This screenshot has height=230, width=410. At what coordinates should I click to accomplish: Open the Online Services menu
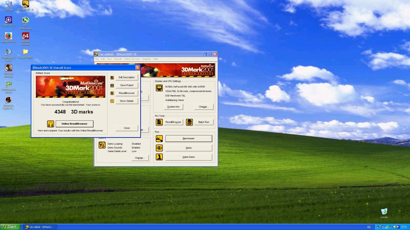(x=132, y=59)
